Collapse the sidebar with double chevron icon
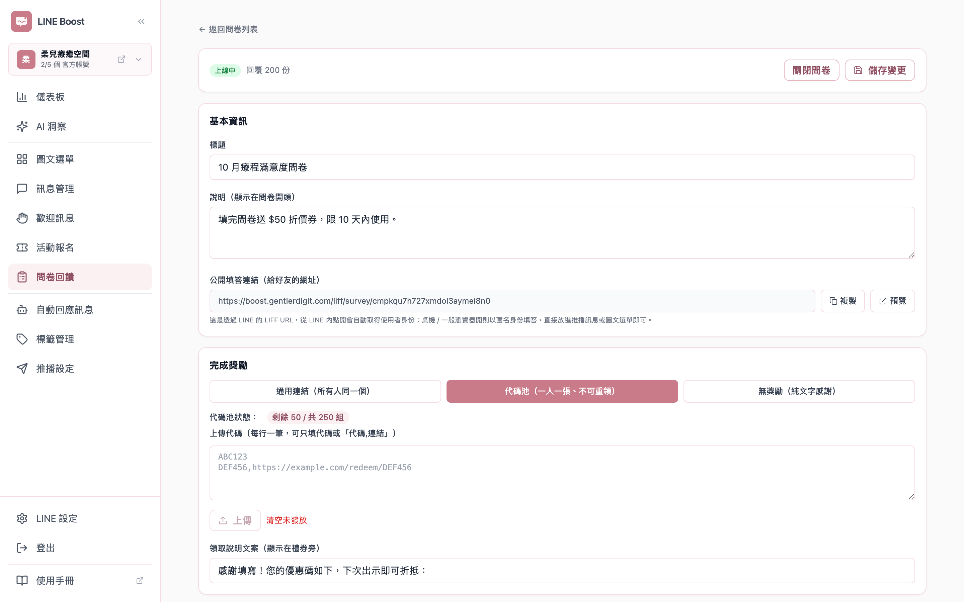 pos(141,21)
